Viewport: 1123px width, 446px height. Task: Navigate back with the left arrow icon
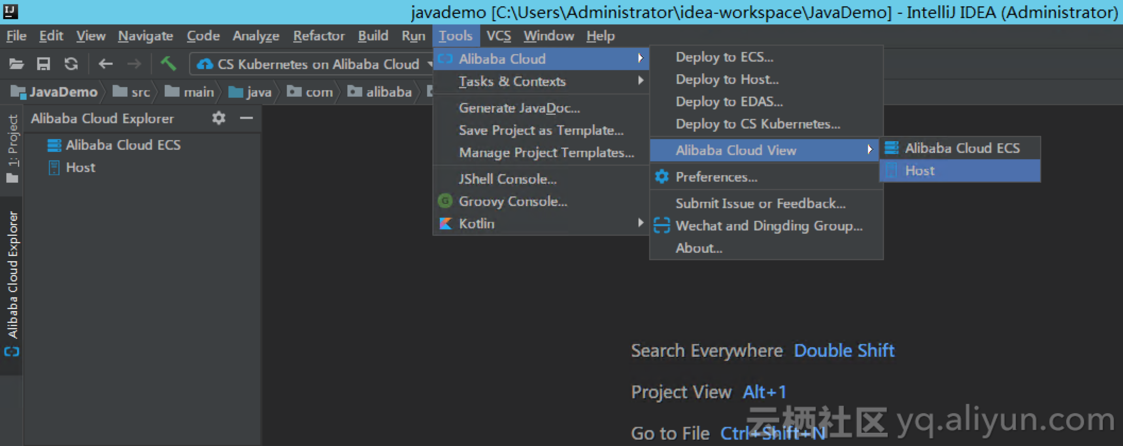point(106,64)
